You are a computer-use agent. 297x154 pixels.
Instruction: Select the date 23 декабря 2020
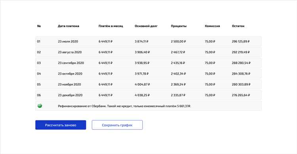pos(70,95)
